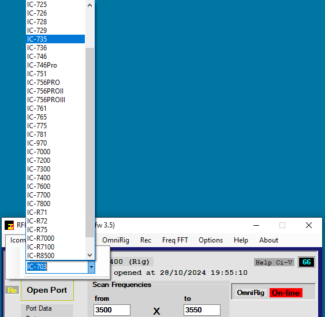Choose IC-728 in the dropdown list

pyautogui.click(x=55, y=22)
